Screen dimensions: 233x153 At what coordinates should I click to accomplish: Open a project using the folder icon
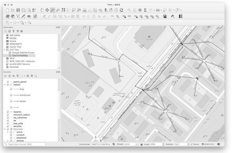13,10
